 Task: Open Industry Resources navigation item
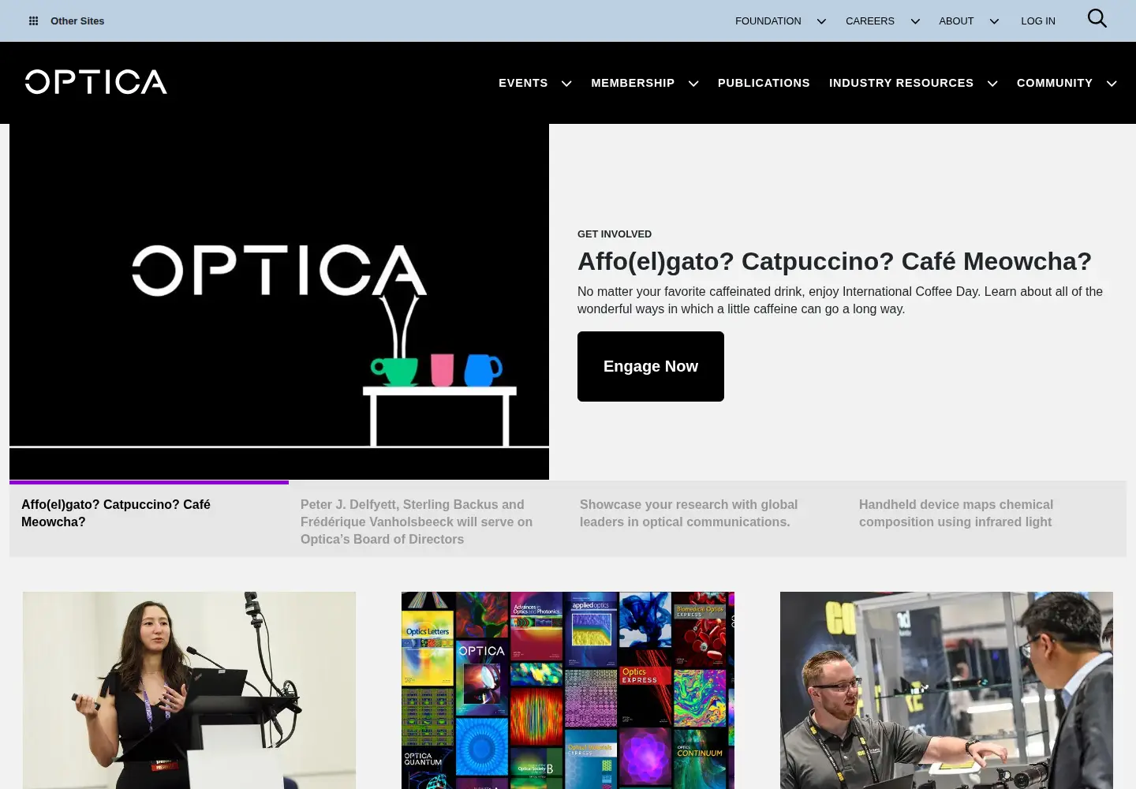click(901, 83)
